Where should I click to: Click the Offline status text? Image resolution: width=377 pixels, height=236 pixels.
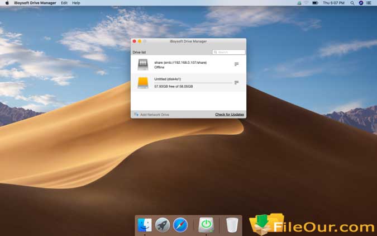(159, 67)
